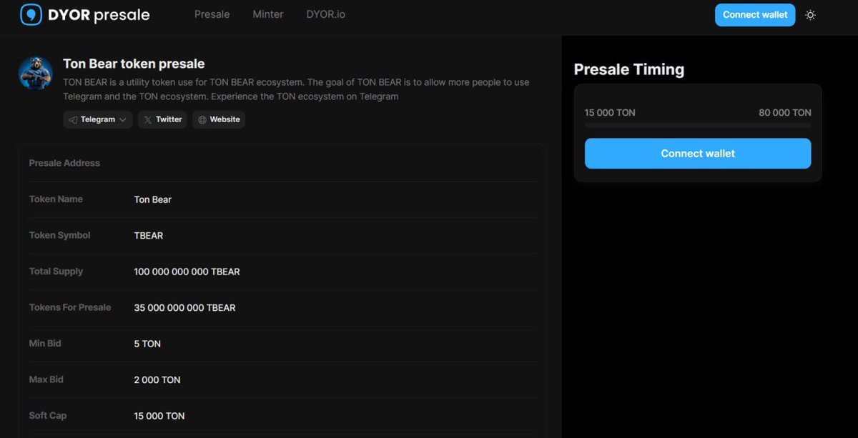Screen dimensions: 858x438
Task: Click the DYOR presale logo icon
Action: click(31, 14)
